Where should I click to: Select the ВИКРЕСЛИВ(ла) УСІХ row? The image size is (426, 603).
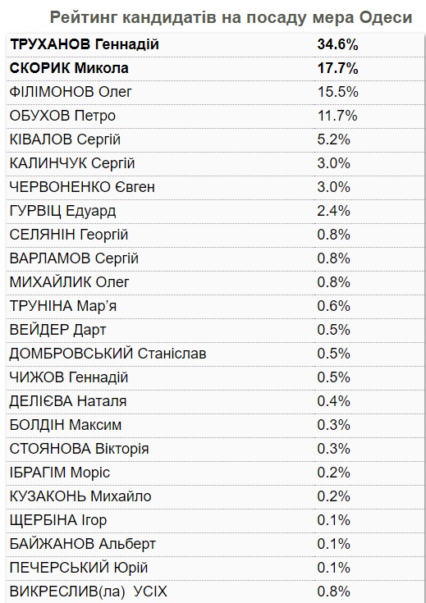pyautogui.click(x=216, y=592)
